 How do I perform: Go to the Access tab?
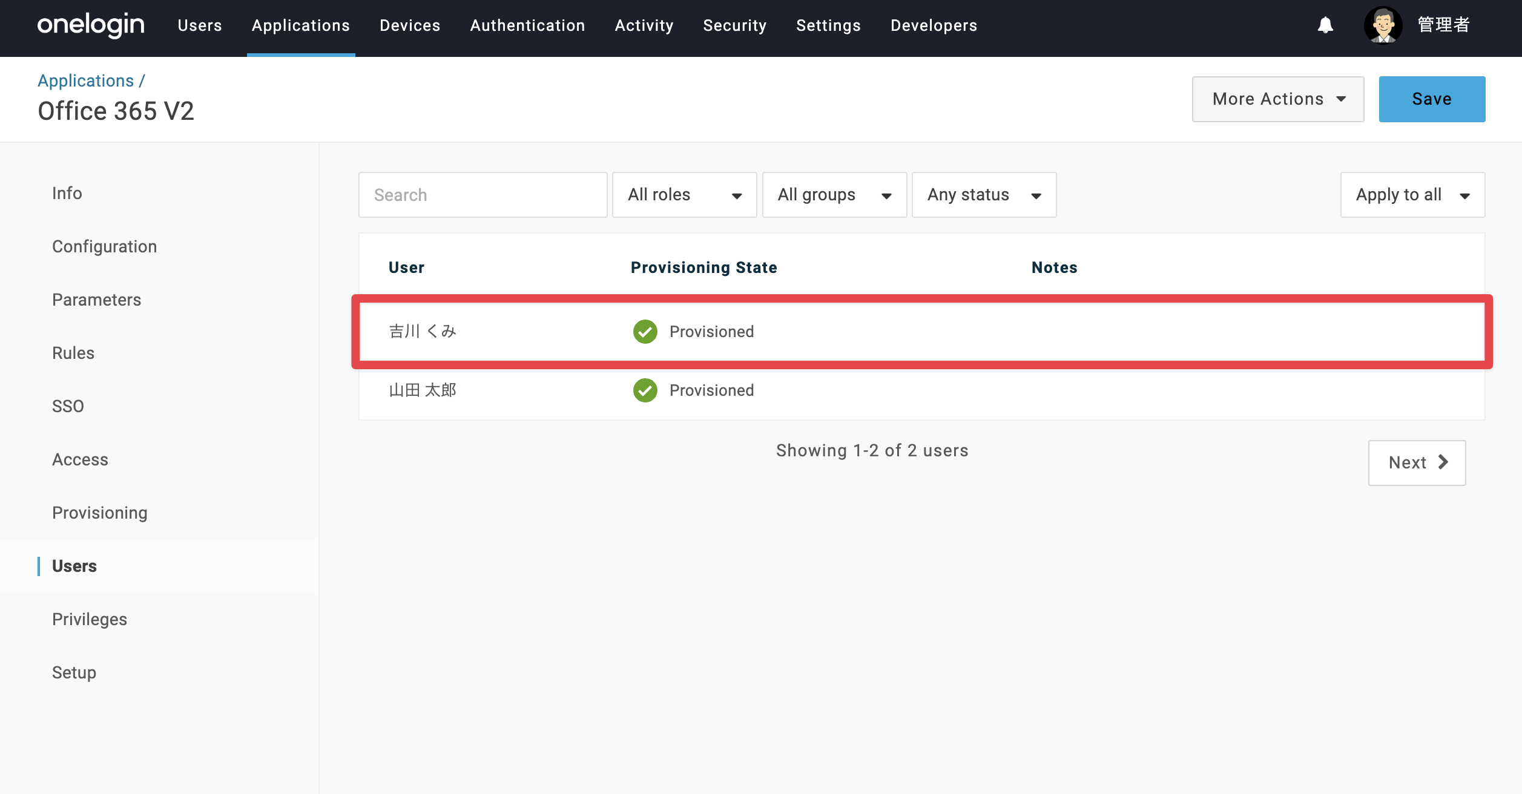coord(81,459)
